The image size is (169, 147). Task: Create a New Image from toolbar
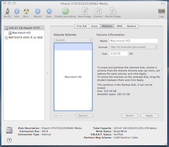tap(85, 11)
